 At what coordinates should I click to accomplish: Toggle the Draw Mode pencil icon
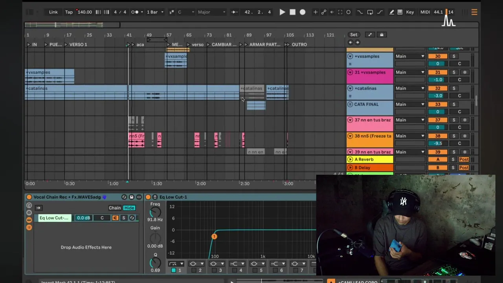tap(391, 12)
